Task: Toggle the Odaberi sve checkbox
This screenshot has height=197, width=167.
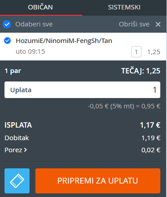Action: point(7,24)
